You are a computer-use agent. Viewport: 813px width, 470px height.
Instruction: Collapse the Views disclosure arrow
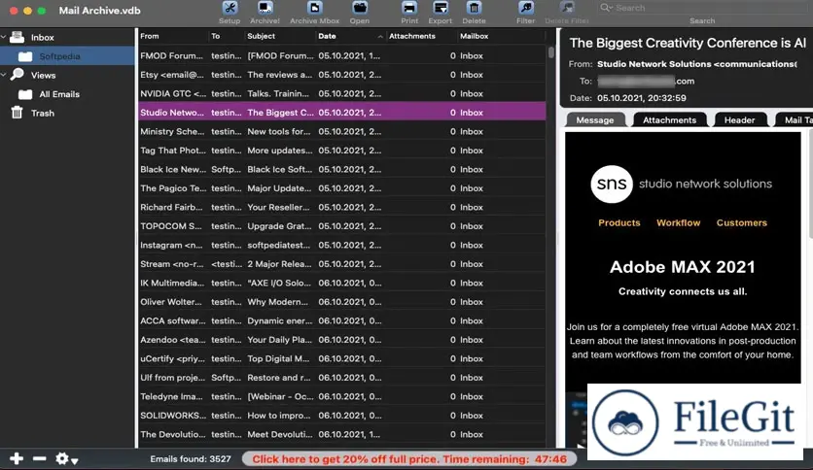pos(4,75)
